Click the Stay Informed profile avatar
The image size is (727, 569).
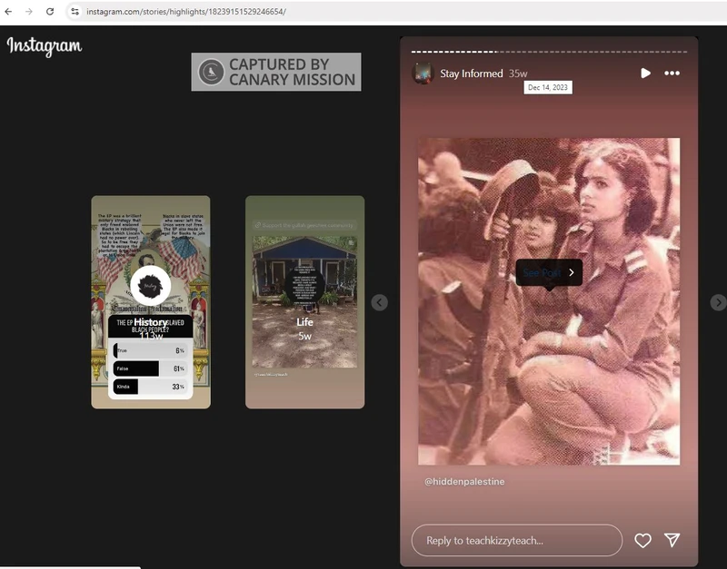click(423, 74)
